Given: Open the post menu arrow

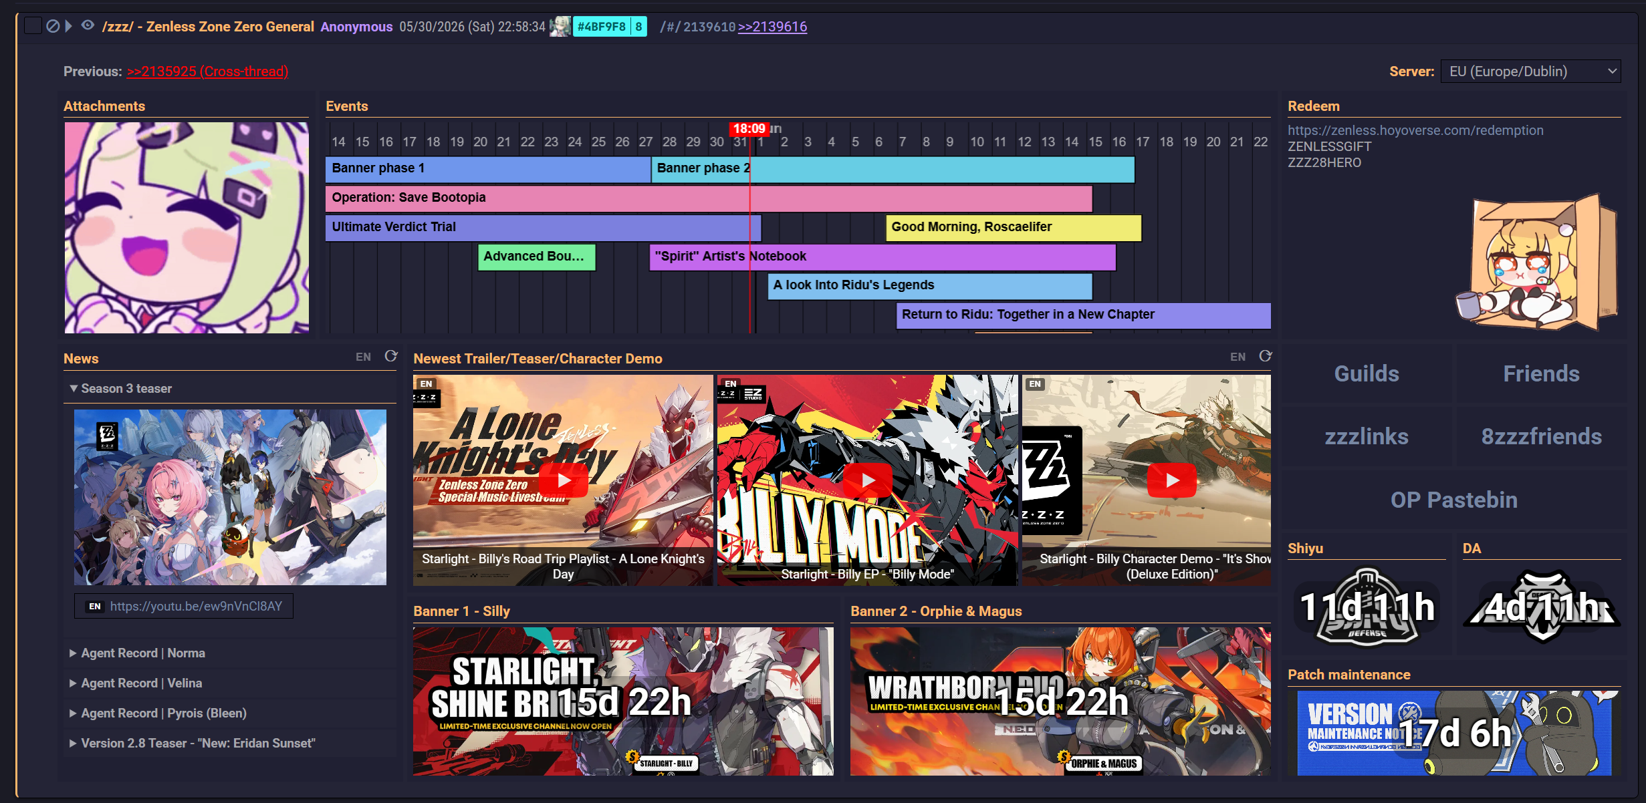Looking at the screenshot, I should pyautogui.click(x=68, y=26).
